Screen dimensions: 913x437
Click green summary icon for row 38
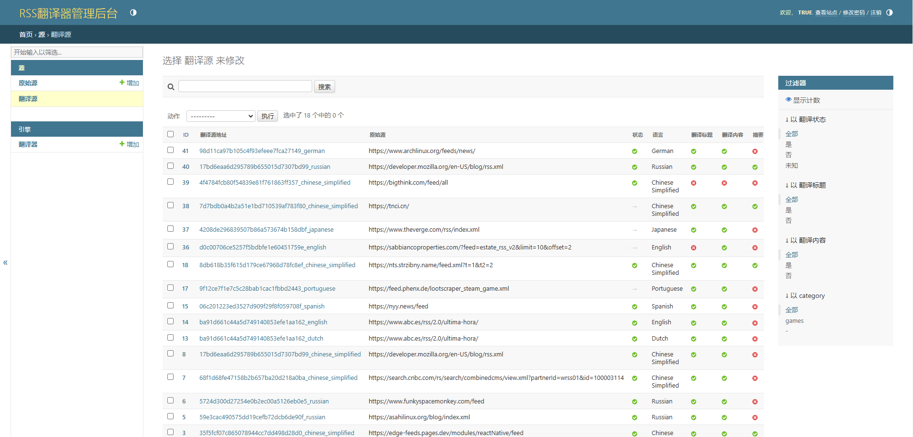click(x=755, y=207)
